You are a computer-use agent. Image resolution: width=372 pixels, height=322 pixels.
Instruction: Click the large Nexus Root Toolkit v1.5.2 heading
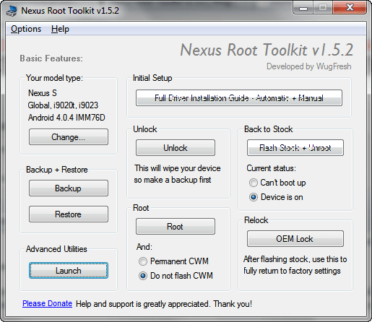267,50
